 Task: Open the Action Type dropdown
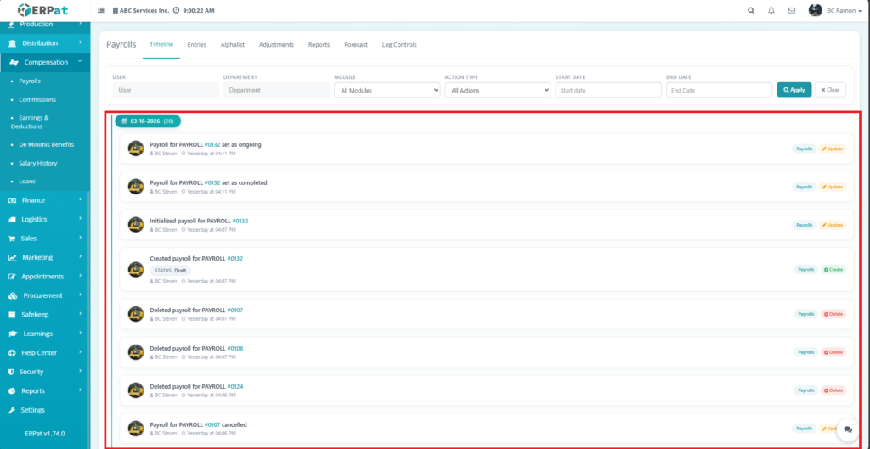click(x=497, y=90)
